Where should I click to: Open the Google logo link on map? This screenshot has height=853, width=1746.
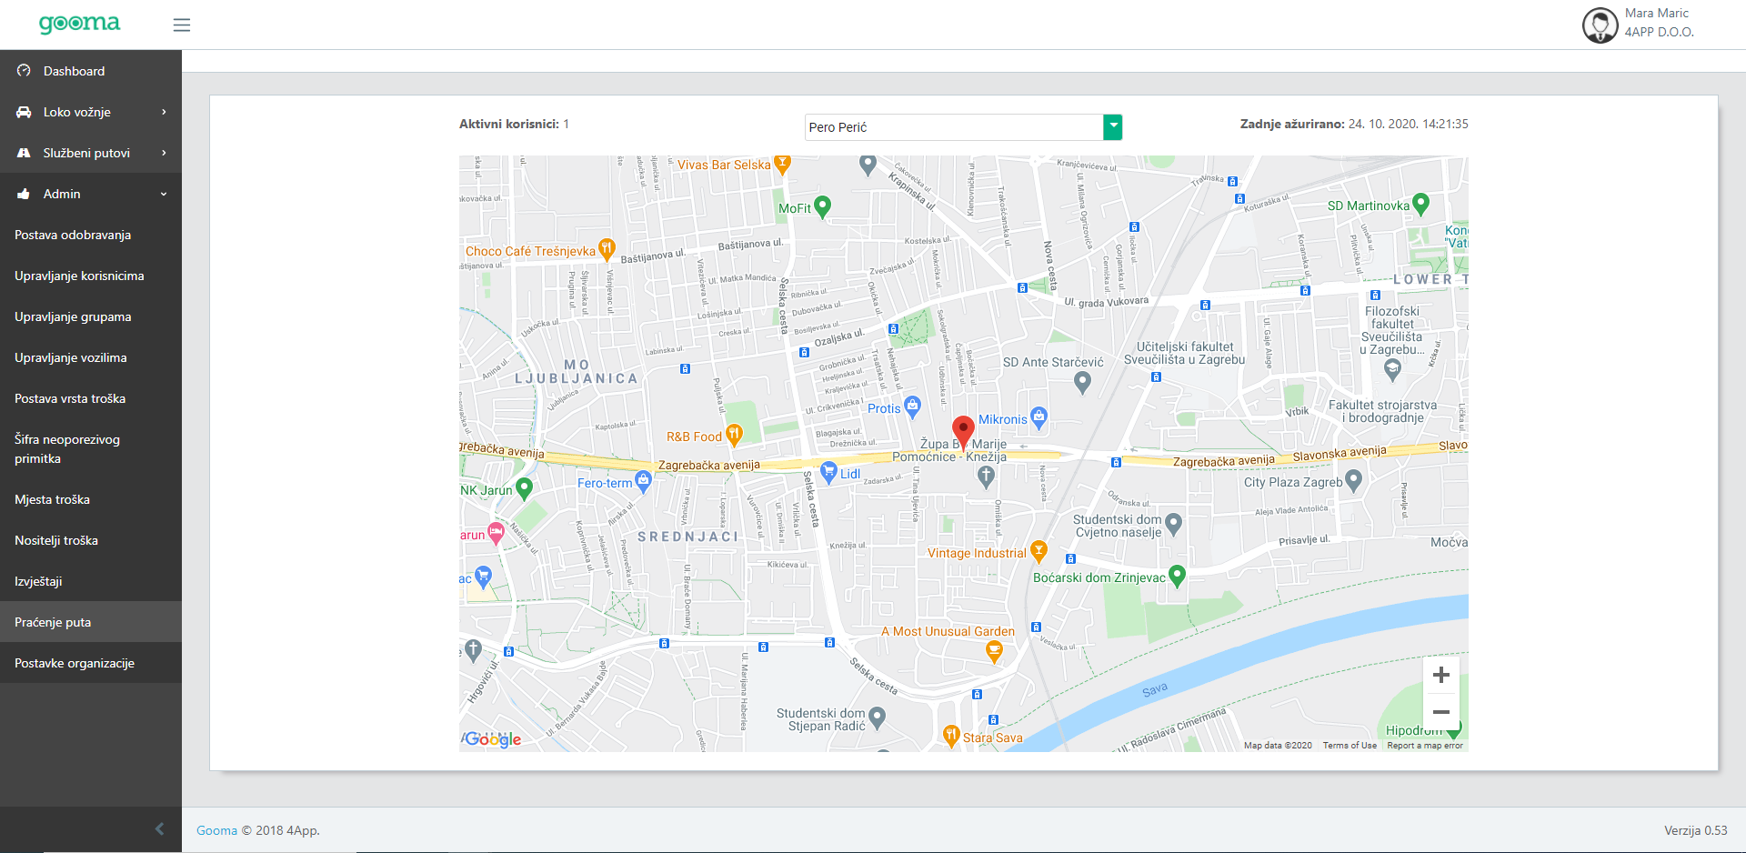[x=492, y=738]
